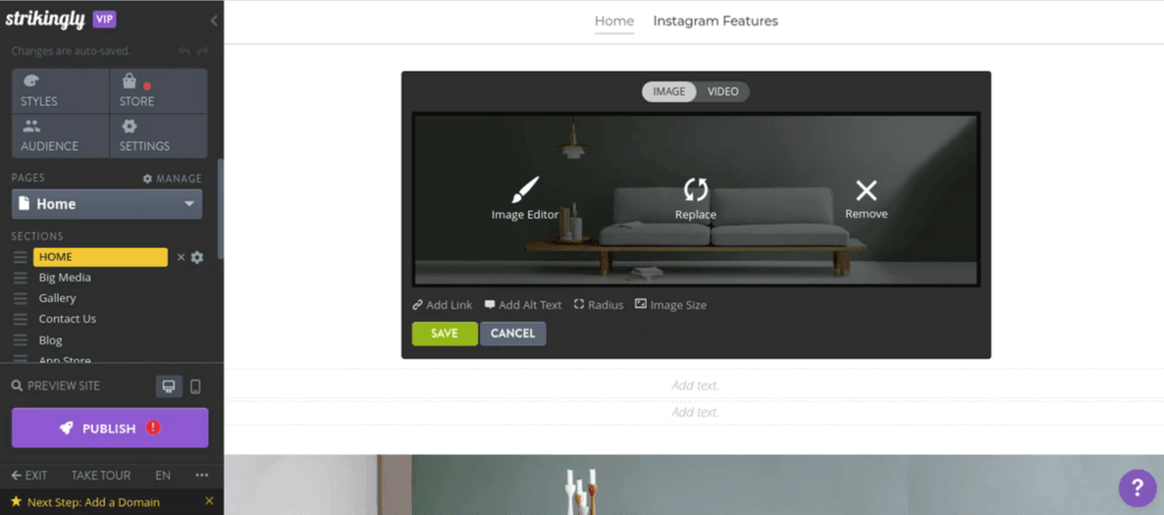Click the PUBLISH button

(110, 428)
